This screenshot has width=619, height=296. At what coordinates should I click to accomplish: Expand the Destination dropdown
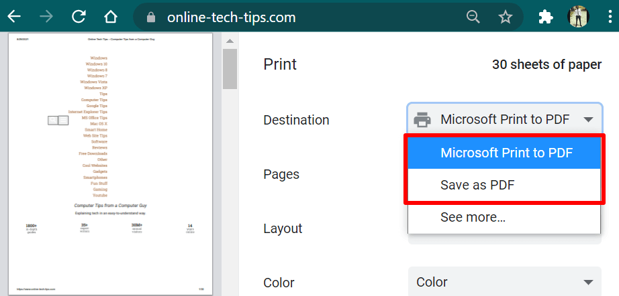tap(504, 120)
